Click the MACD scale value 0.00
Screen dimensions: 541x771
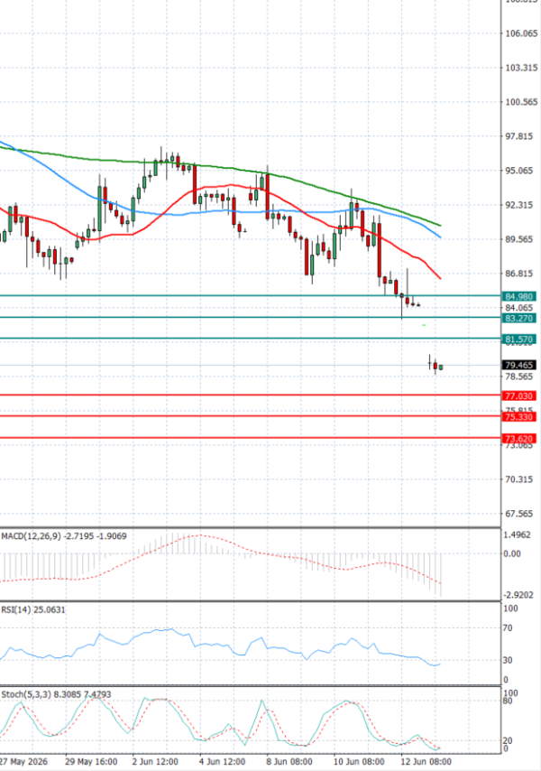click(512, 553)
